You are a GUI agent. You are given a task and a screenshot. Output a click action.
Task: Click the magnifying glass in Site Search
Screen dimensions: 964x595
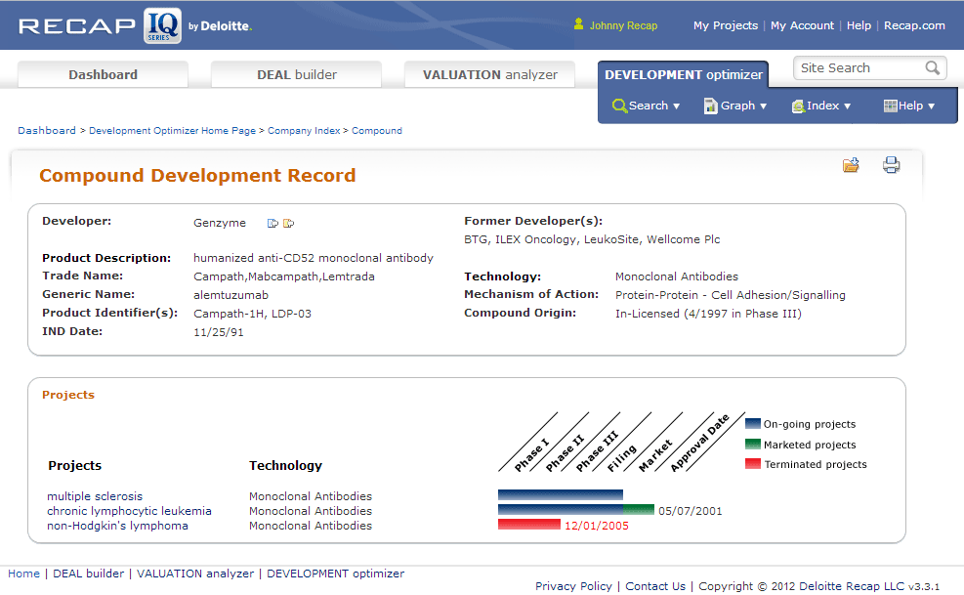click(x=933, y=68)
